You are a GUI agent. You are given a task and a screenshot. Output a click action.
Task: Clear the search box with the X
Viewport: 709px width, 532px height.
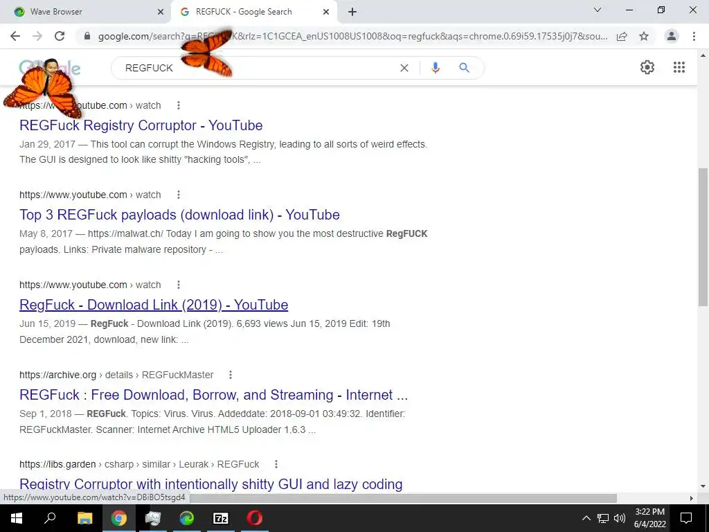pos(404,68)
